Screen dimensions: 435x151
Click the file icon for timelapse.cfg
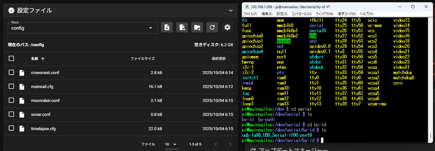pos(22,128)
